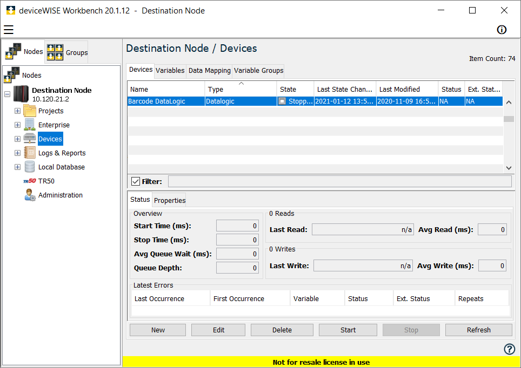Open the Properties tab
The image size is (521, 368).
coord(170,200)
